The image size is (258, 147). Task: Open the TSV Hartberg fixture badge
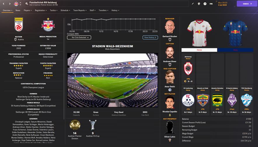[247, 100]
